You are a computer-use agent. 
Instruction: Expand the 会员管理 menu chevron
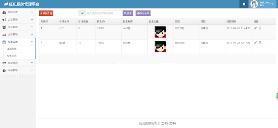pyautogui.click(x=32, y=27)
